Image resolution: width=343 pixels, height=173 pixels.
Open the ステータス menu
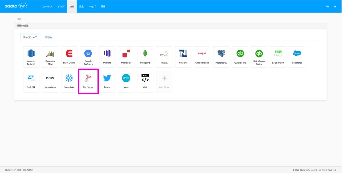pos(47,7)
